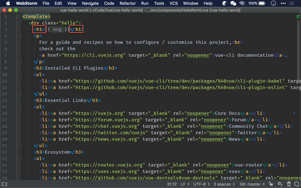This screenshot has width=301, height=188.
Task: Click fold marker at closing p line 8
Action: click(20, 62)
